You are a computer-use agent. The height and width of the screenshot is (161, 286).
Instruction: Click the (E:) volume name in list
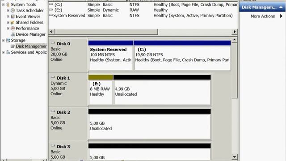(x=58, y=10)
